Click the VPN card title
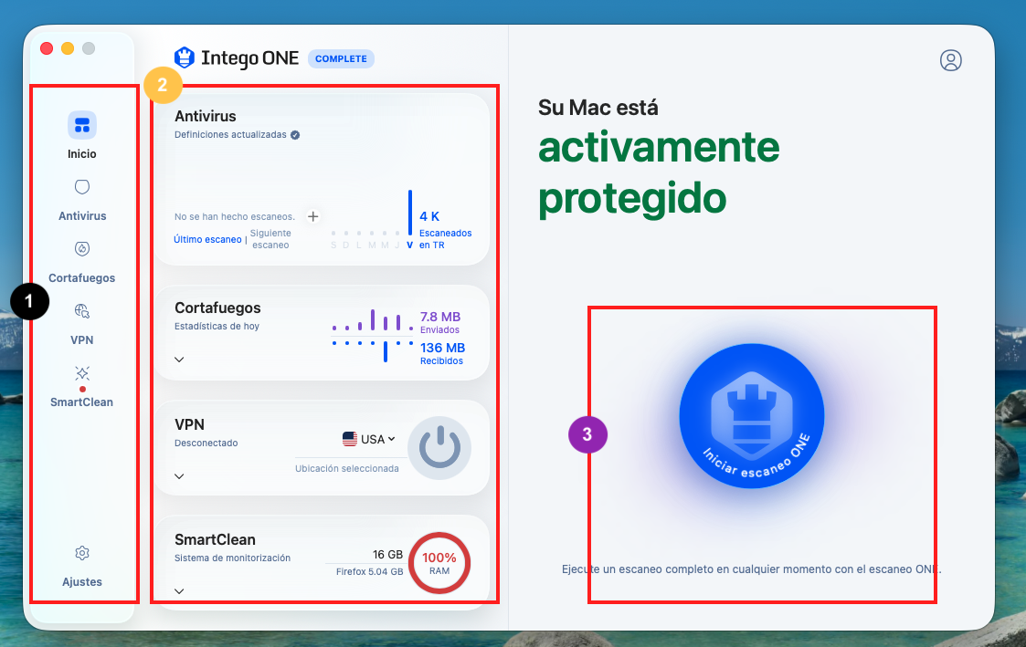Viewport: 1026px width, 647px height. [x=190, y=425]
